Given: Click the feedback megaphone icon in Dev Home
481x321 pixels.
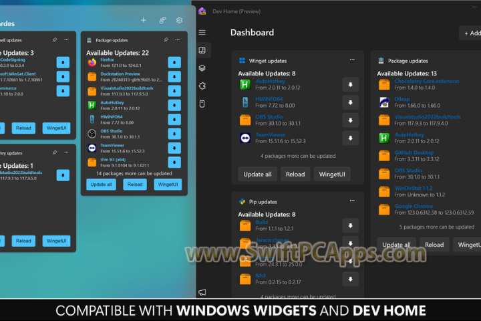Looking at the screenshot, I should click(x=202, y=292).
